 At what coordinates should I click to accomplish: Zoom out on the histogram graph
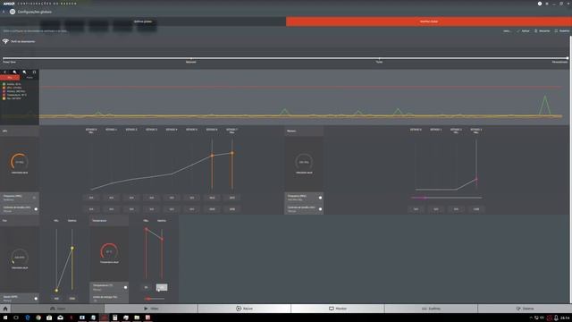click(x=24, y=72)
